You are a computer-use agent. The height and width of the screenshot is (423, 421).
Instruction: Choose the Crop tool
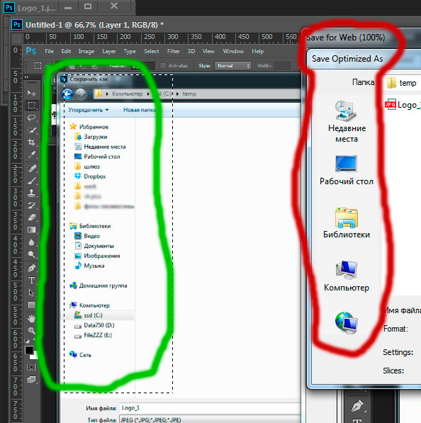(32, 142)
